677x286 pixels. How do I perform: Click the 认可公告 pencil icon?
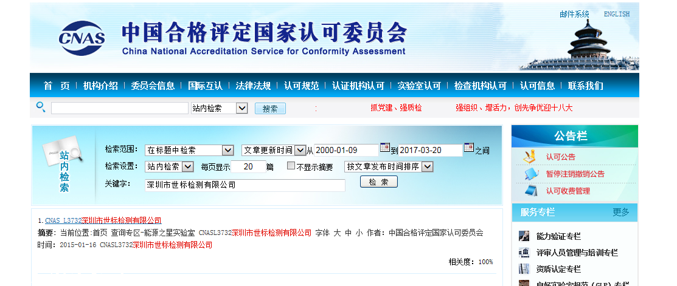click(x=530, y=157)
